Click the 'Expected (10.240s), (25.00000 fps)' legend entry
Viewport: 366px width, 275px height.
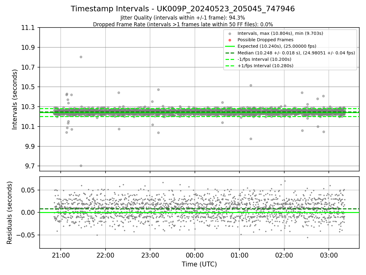(x=277, y=46)
